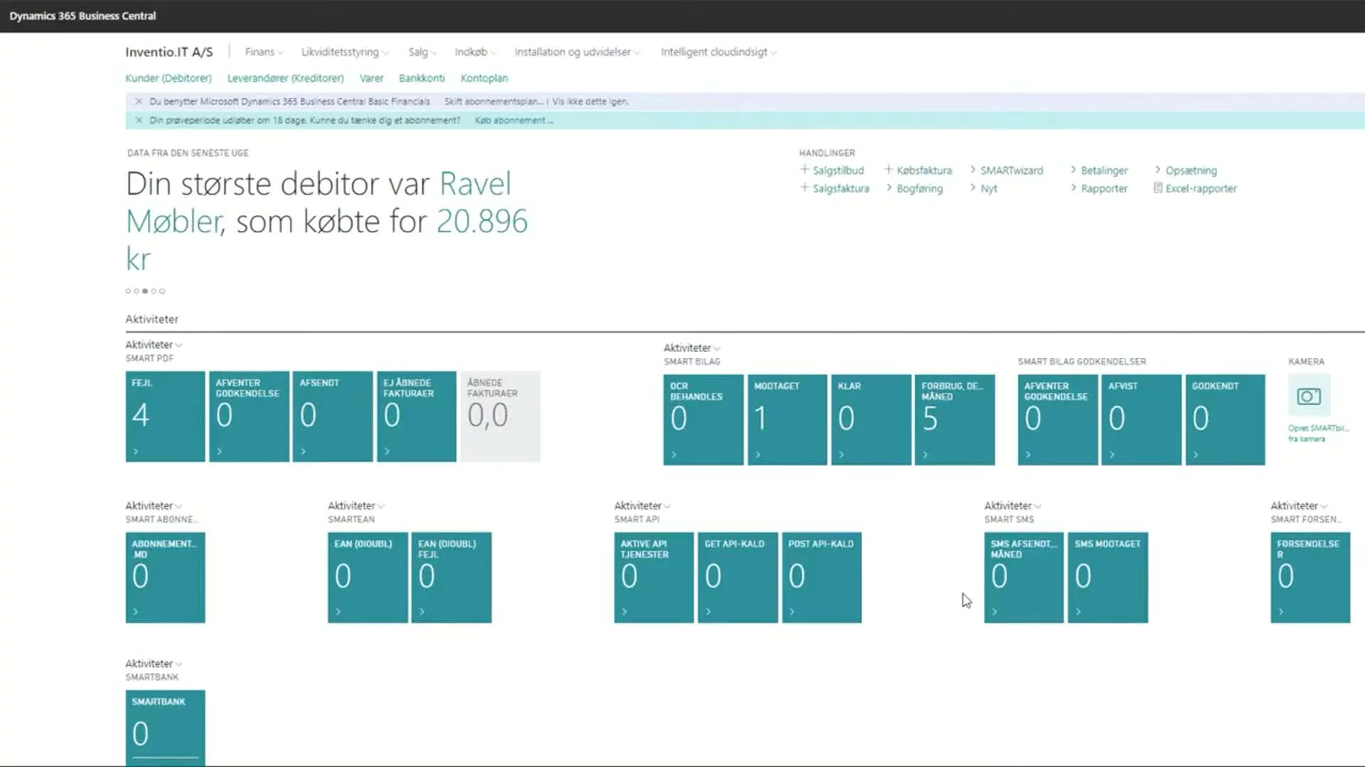1365x767 pixels.
Task: Click the arrow on the Fejl tile
Action: (136, 451)
